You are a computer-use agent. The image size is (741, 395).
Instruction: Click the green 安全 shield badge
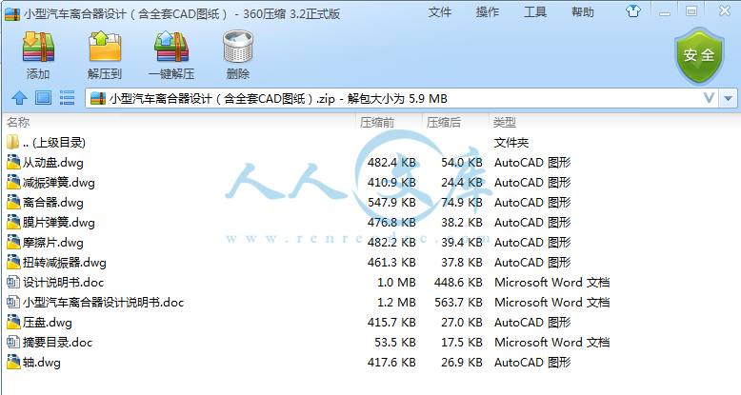pos(699,56)
